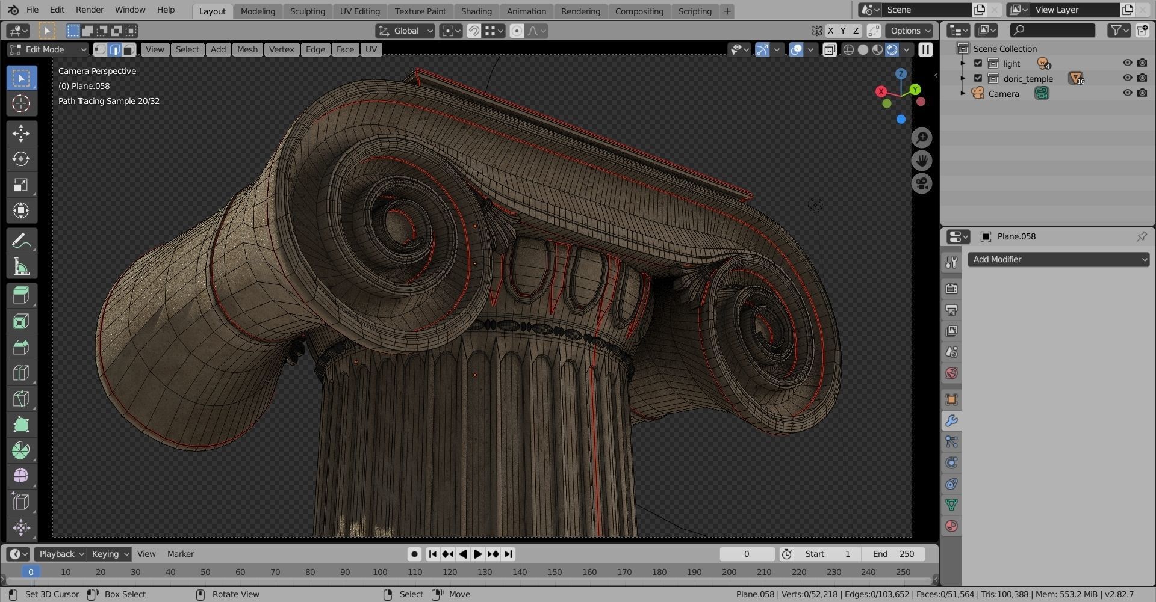
Task: Jump to the end frame
Action: [x=509, y=554]
